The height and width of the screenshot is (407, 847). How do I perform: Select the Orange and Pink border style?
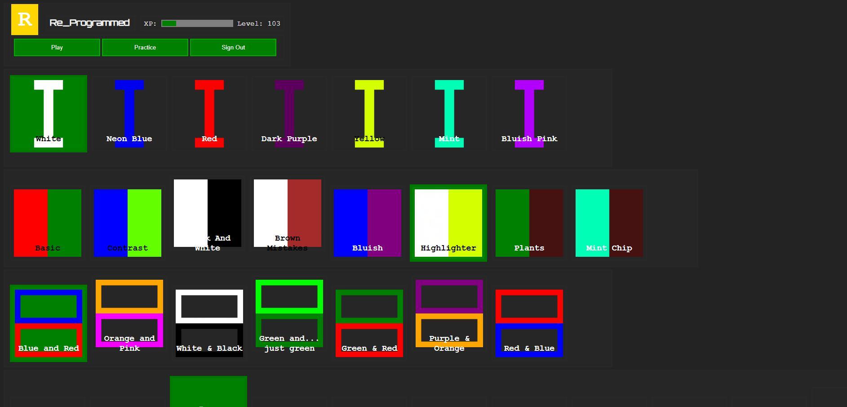tap(129, 313)
